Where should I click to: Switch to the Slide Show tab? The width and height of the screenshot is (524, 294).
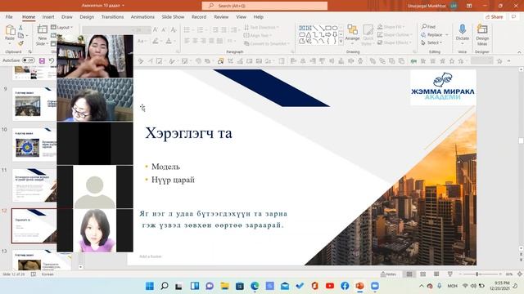coord(173,16)
